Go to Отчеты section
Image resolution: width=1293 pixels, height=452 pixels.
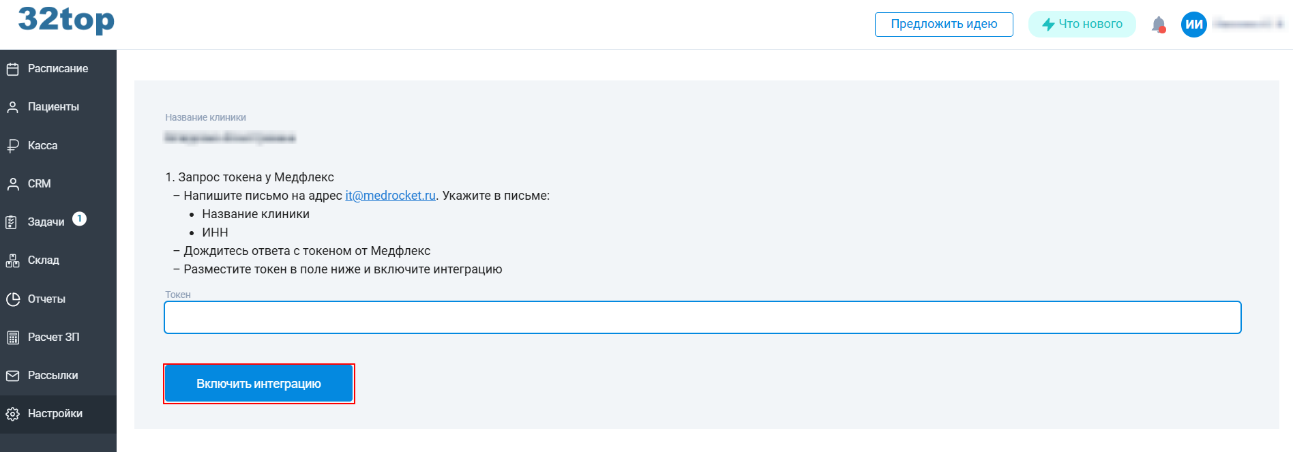click(58, 299)
